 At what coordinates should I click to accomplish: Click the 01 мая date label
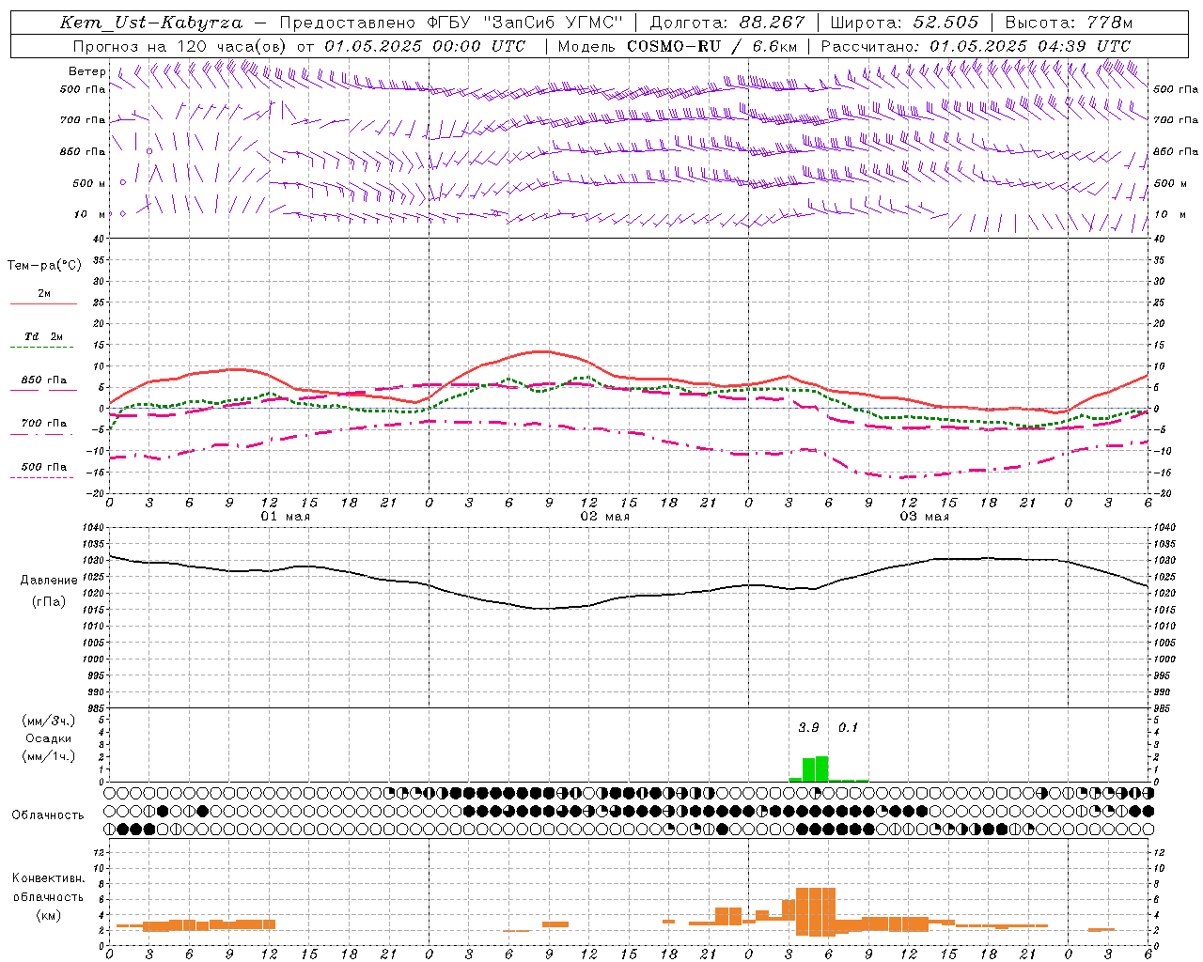point(285,517)
